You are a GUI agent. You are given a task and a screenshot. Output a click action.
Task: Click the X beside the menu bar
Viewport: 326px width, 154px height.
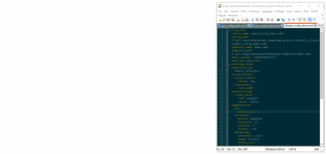[x=322, y=16]
